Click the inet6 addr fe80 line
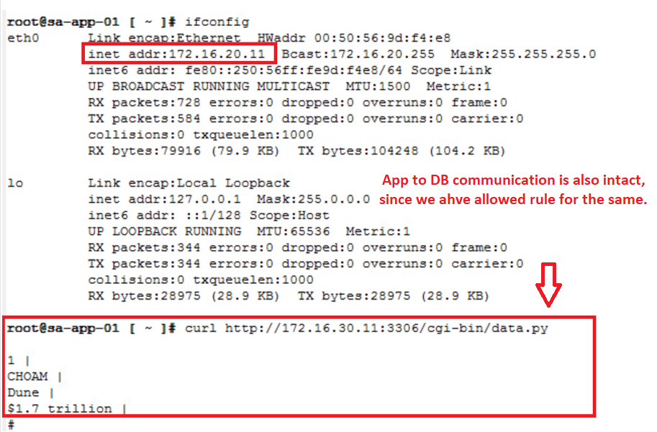 289,70
